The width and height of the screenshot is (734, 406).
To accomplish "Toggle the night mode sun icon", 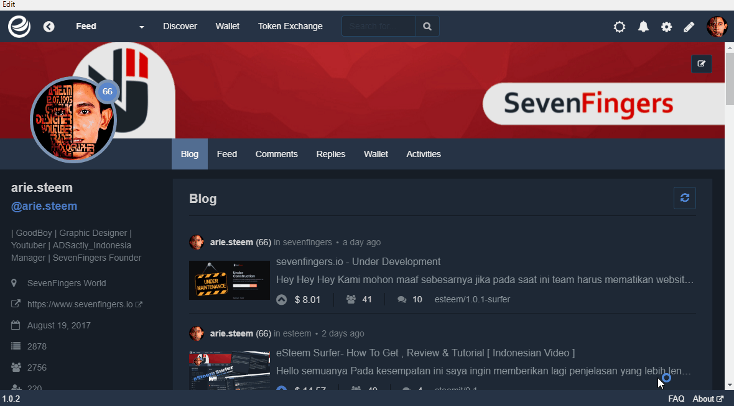I will coord(620,27).
